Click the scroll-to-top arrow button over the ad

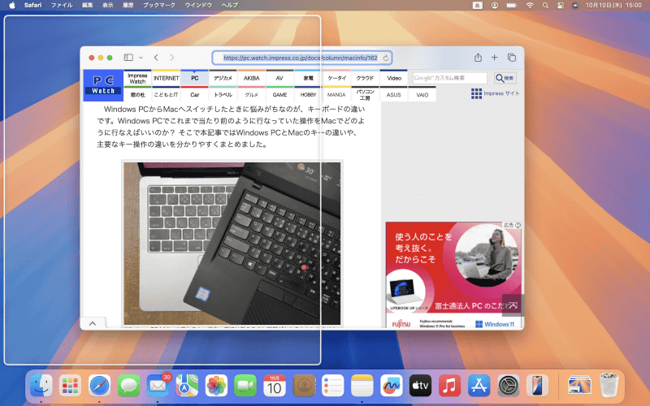(513, 305)
